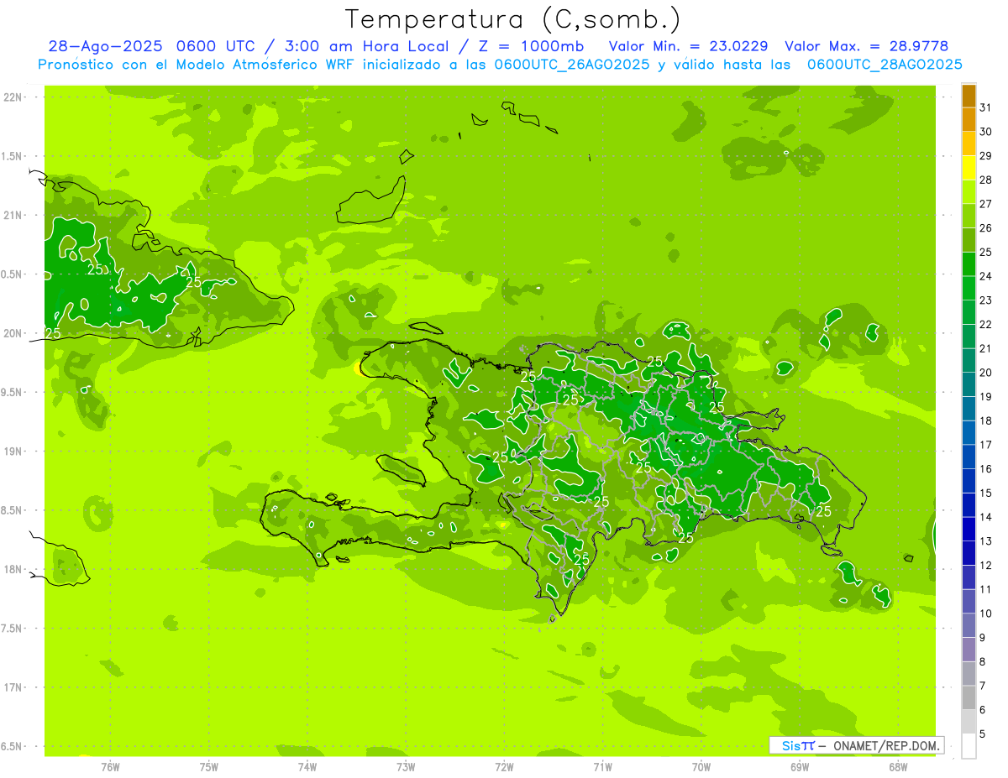Click the purple swatch between colorbar 8 and 9
The image size is (1008, 778).
point(969,650)
